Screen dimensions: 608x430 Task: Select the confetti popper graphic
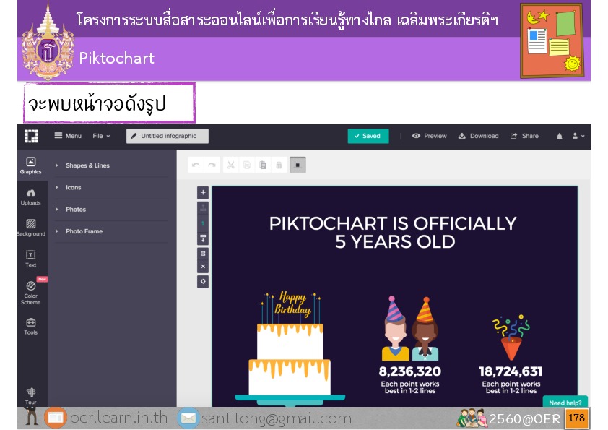pos(511,337)
